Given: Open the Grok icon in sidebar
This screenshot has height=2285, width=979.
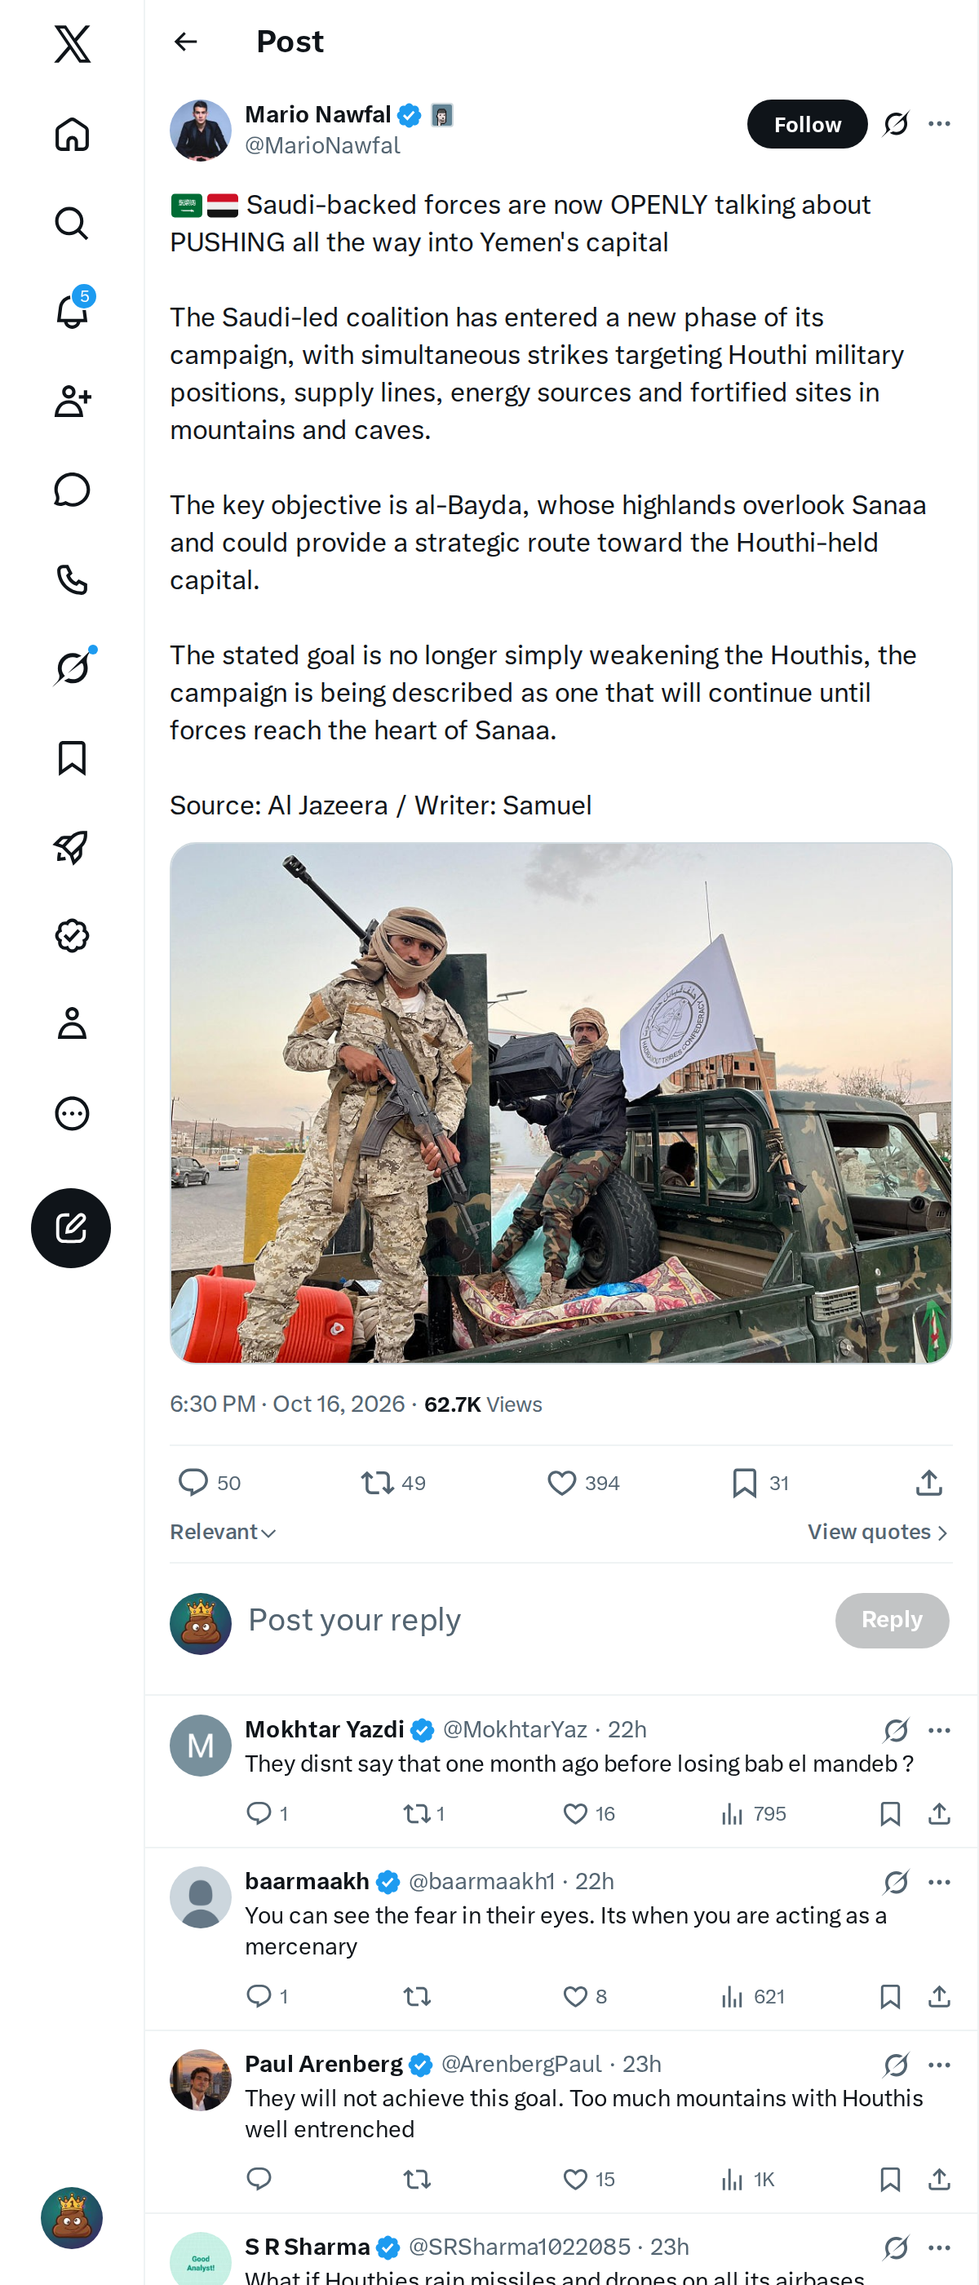Looking at the screenshot, I should [72, 667].
